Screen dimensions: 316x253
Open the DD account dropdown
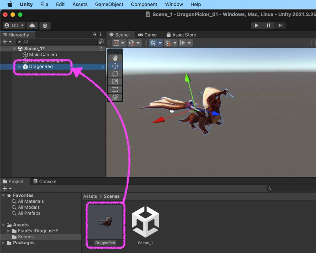pos(14,26)
